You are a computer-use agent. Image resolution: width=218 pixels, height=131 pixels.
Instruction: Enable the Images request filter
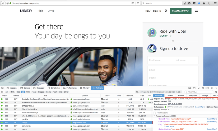pos(41,92)
